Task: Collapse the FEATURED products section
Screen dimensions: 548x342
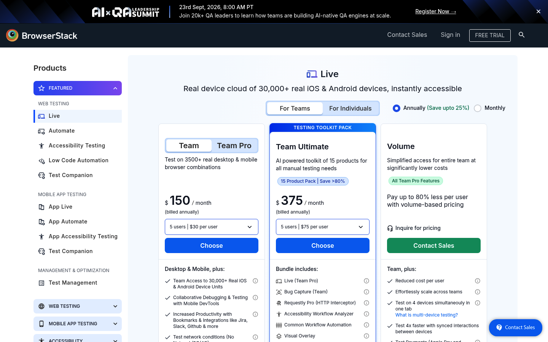Action: (78, 88)
